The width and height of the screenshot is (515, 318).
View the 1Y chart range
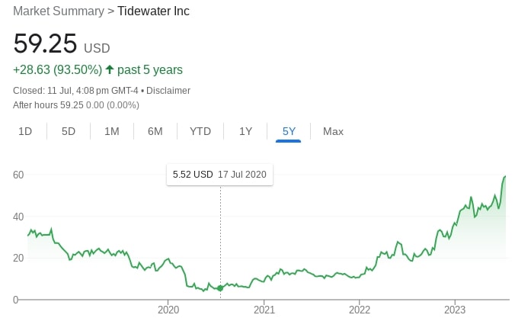click(245, 131)
